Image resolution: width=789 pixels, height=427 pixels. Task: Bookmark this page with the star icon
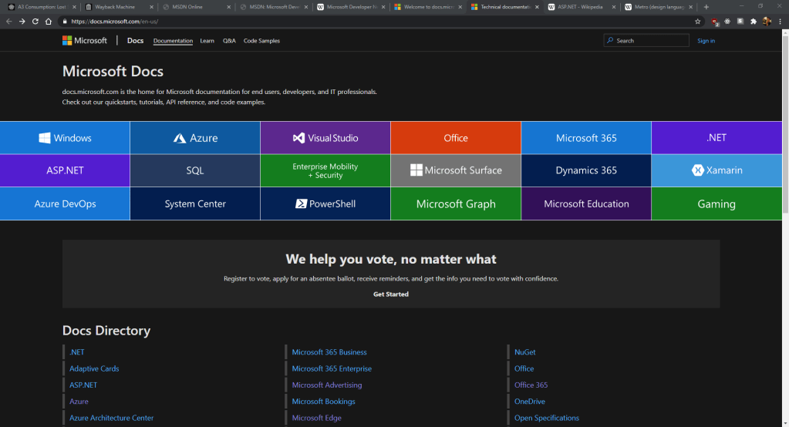[698, 22]
